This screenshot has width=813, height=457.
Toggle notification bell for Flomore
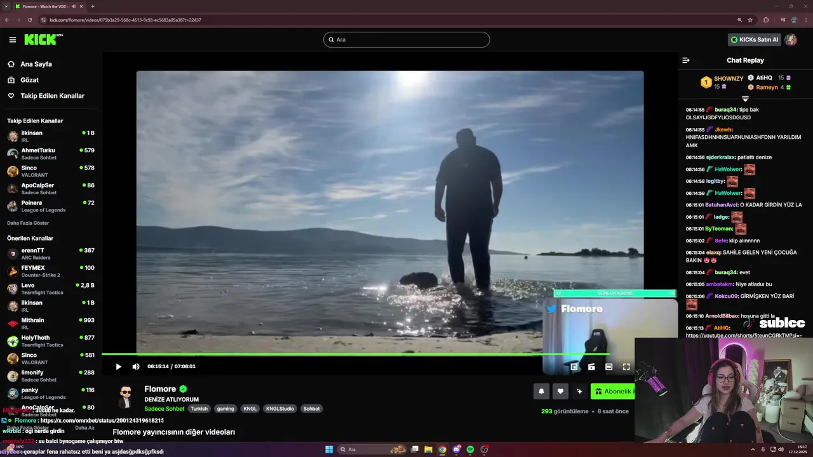[541, 391]
